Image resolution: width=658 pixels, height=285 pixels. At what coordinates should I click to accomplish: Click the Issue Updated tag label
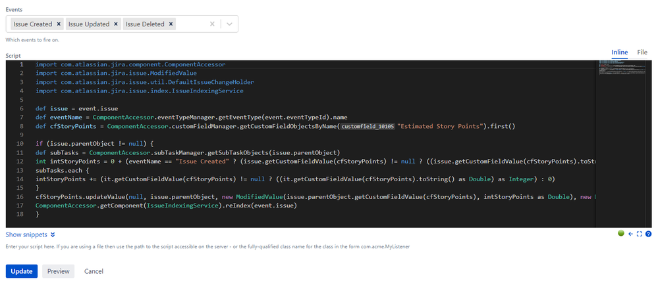point(89,24)
